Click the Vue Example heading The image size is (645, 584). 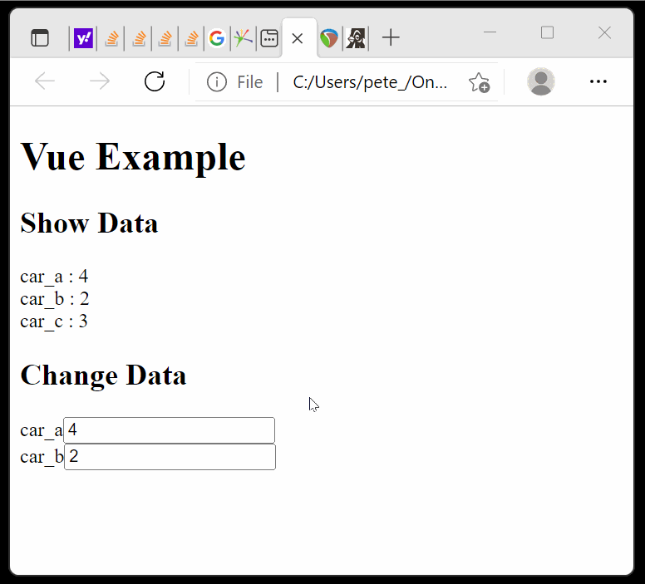(x=133, y=158)
